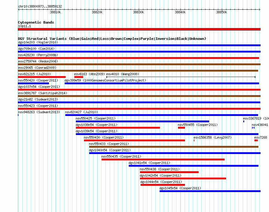
Task: Open variant nsv550435 (Cooper2011)
Action: pyautogui.click(x=121, y=156)
